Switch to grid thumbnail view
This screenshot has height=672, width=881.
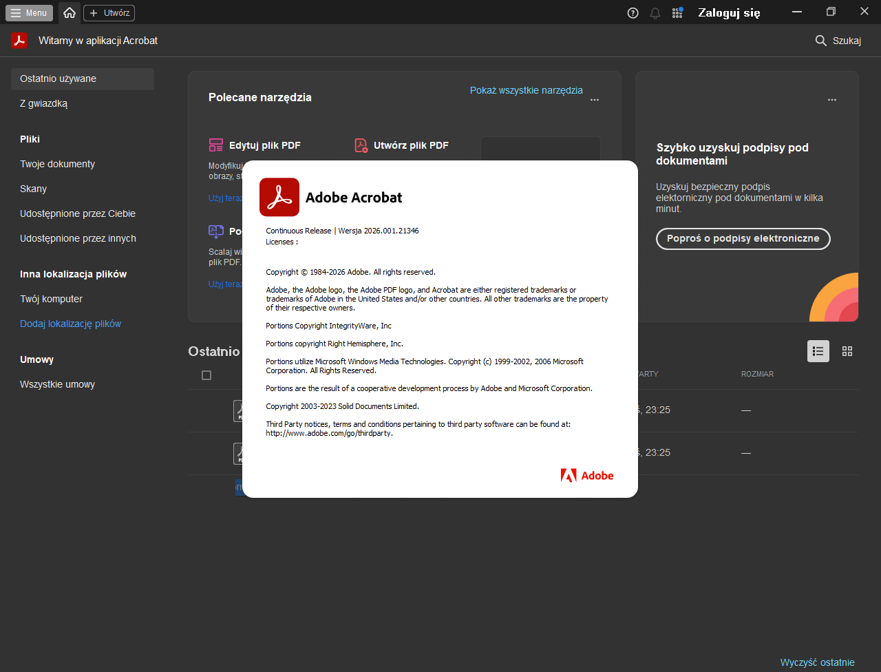coord(847,351)
